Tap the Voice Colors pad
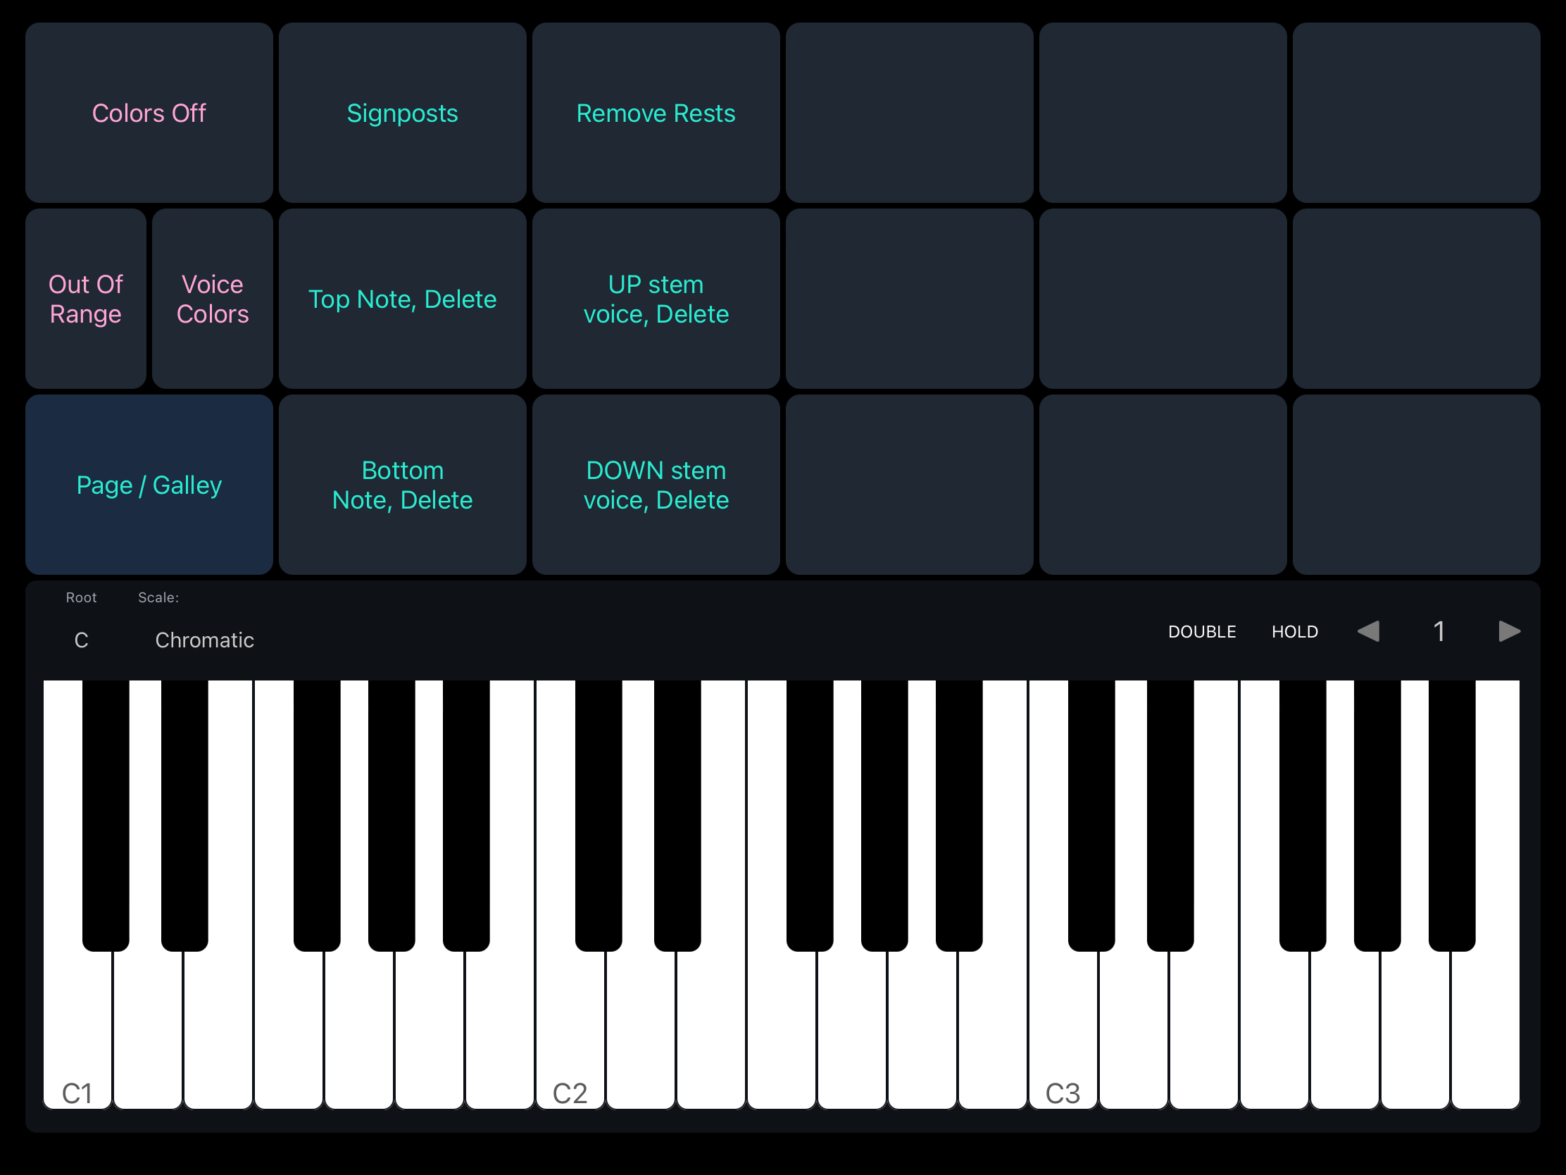 tap(213, 299)
